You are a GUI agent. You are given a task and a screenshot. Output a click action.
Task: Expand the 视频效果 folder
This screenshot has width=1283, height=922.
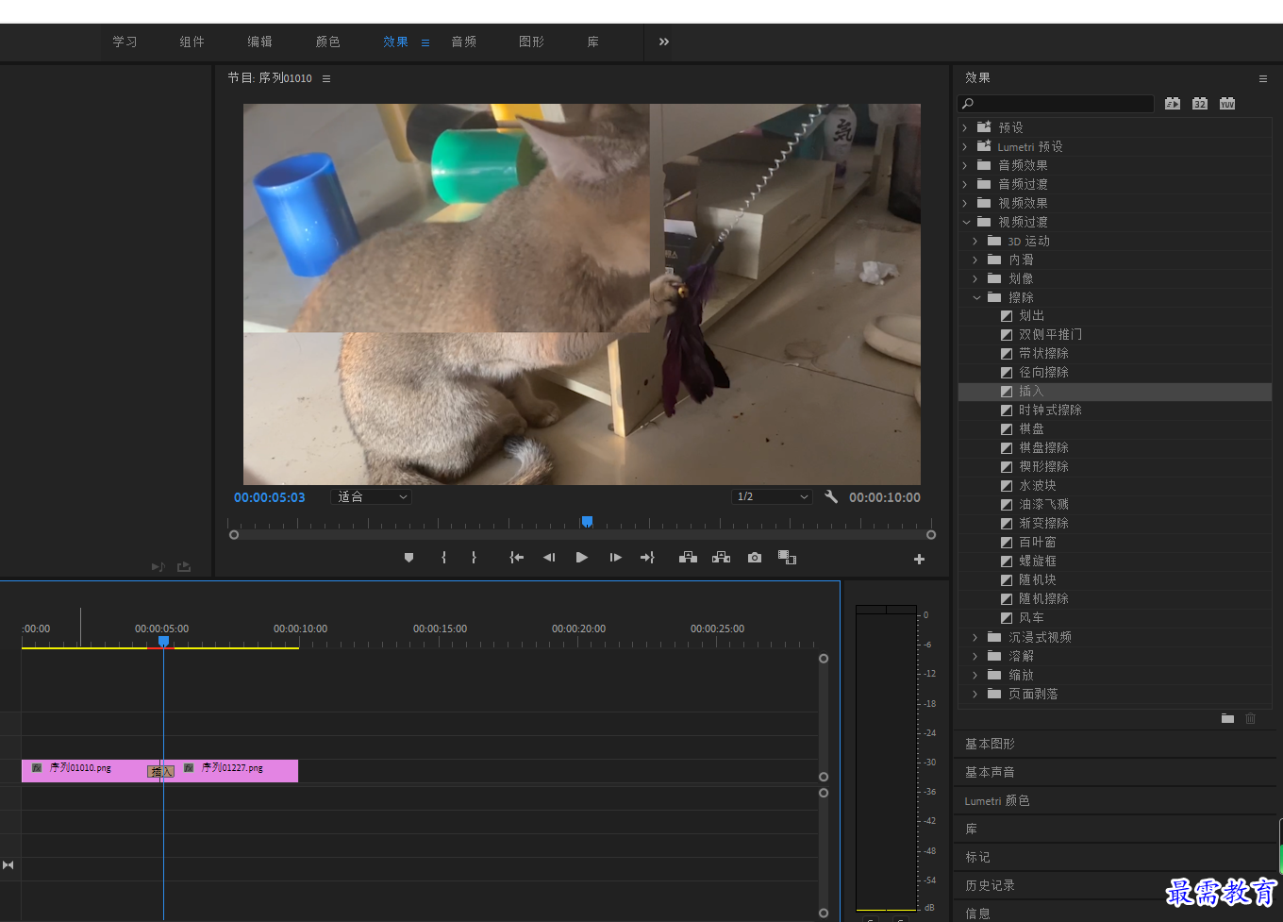pos(965,203)
